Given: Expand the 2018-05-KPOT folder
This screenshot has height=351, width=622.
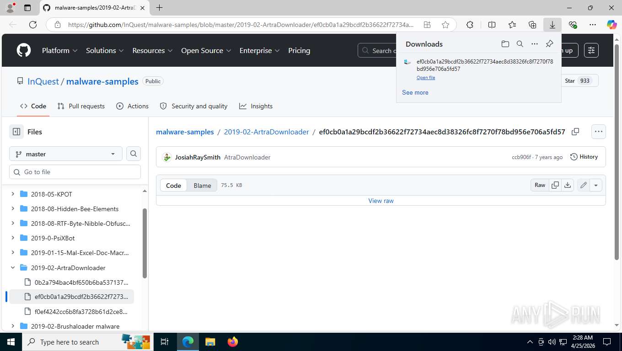Looking at the screenshot, I should [13, 194].
